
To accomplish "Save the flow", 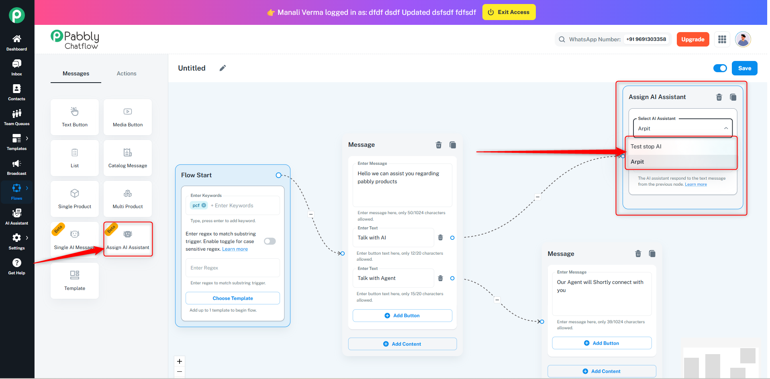I will pyautogui.click(x=744, y=68).
